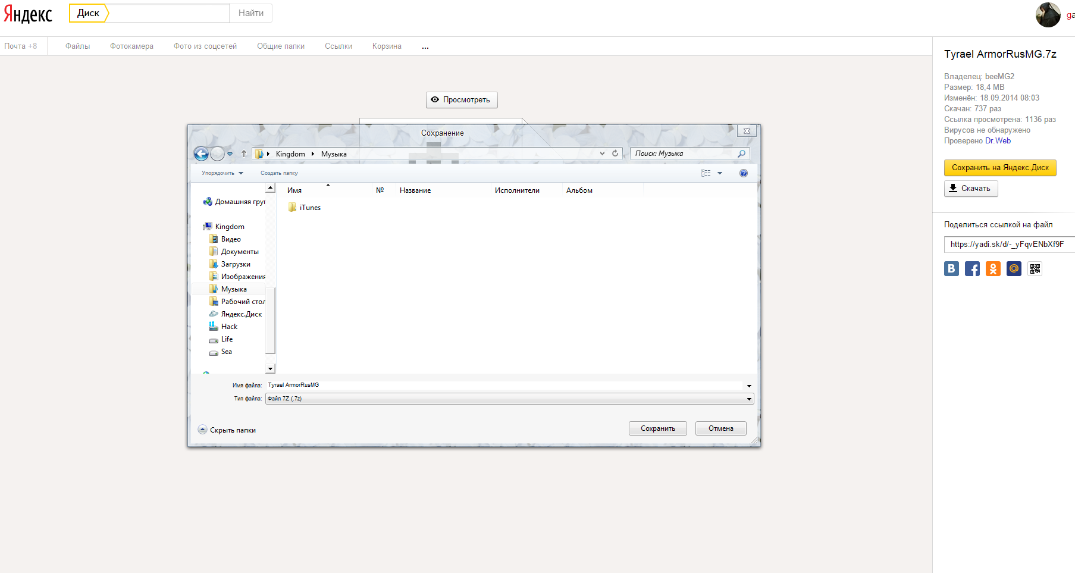Viewport: 1075px width, 573px height.
Task: Open the iTunes folder in the list
Action: coord(305,208)
